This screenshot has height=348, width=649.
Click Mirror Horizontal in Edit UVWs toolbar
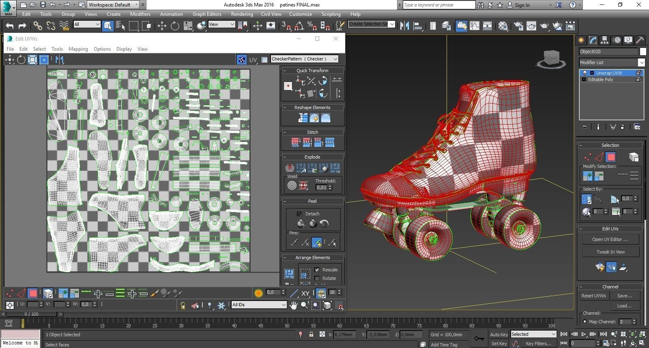[59, 60]
